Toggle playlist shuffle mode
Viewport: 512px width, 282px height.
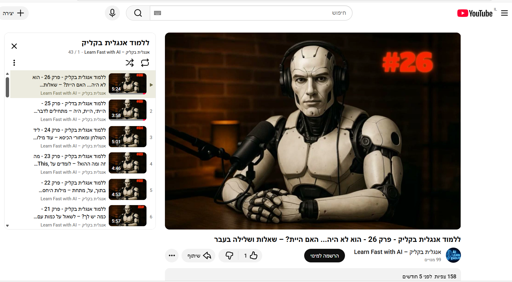click(130, 63)
